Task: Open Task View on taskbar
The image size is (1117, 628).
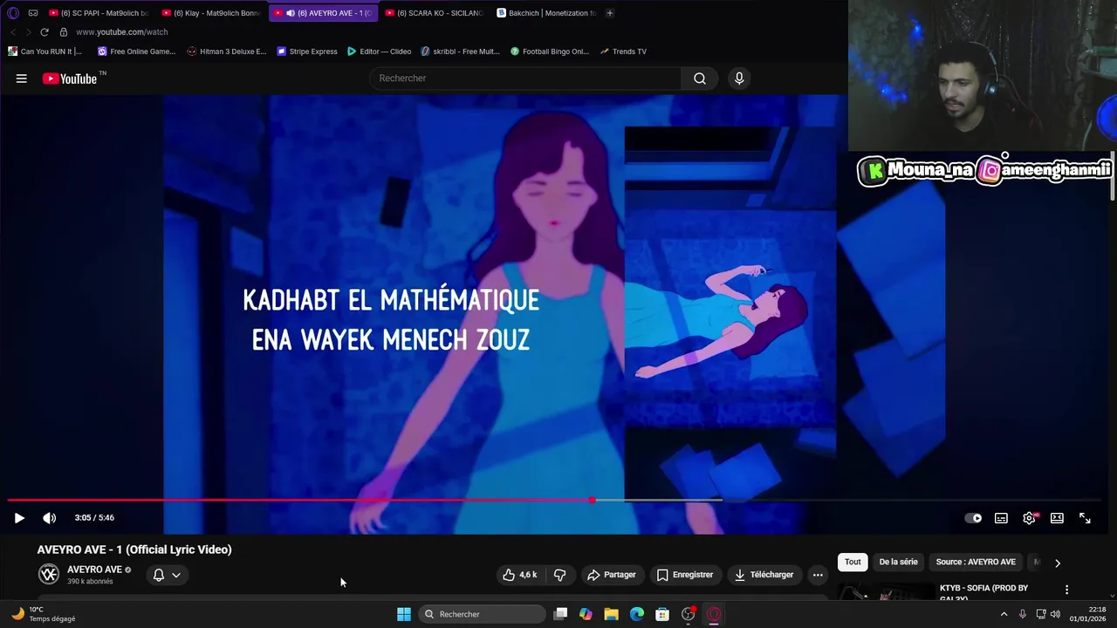Action: 561,614
